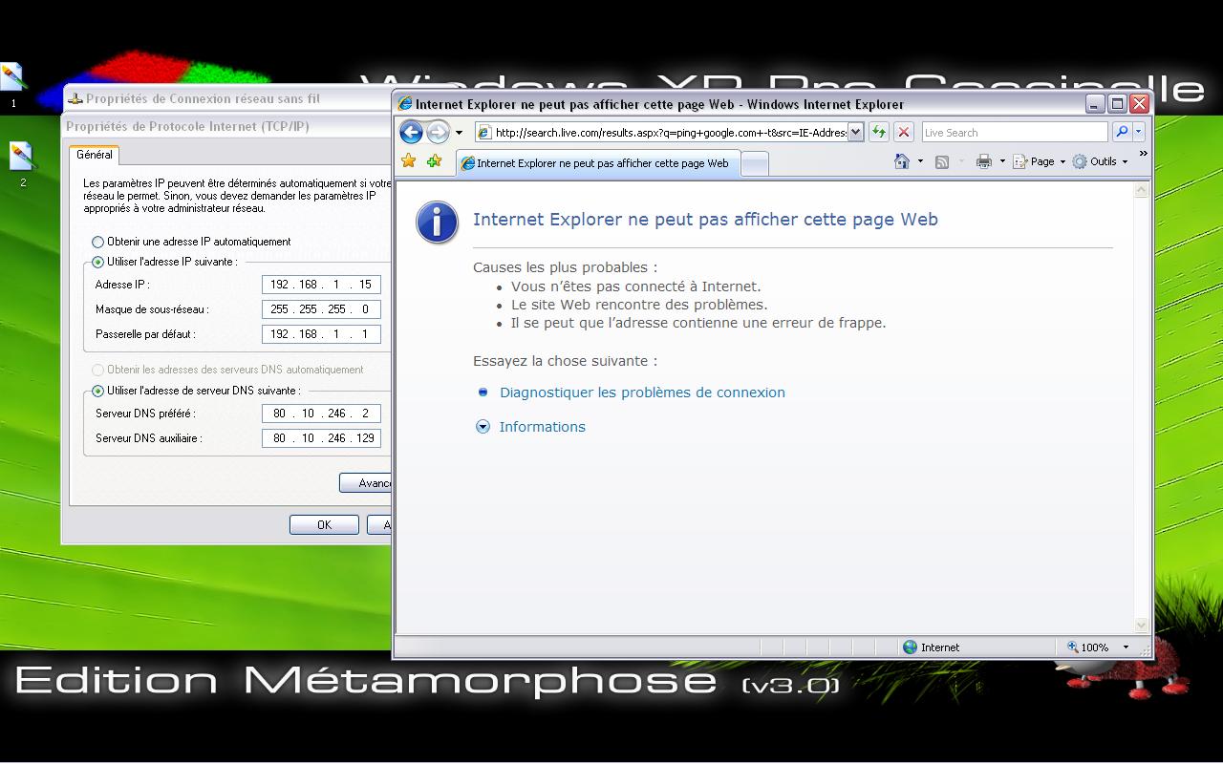Click the Passerelle par défaut field
The image size is (1223, 764).
321,334
